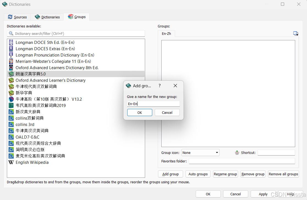Click the 新华字典 book icon
This screenshot has width=307, height=200.
coord(11,93)
